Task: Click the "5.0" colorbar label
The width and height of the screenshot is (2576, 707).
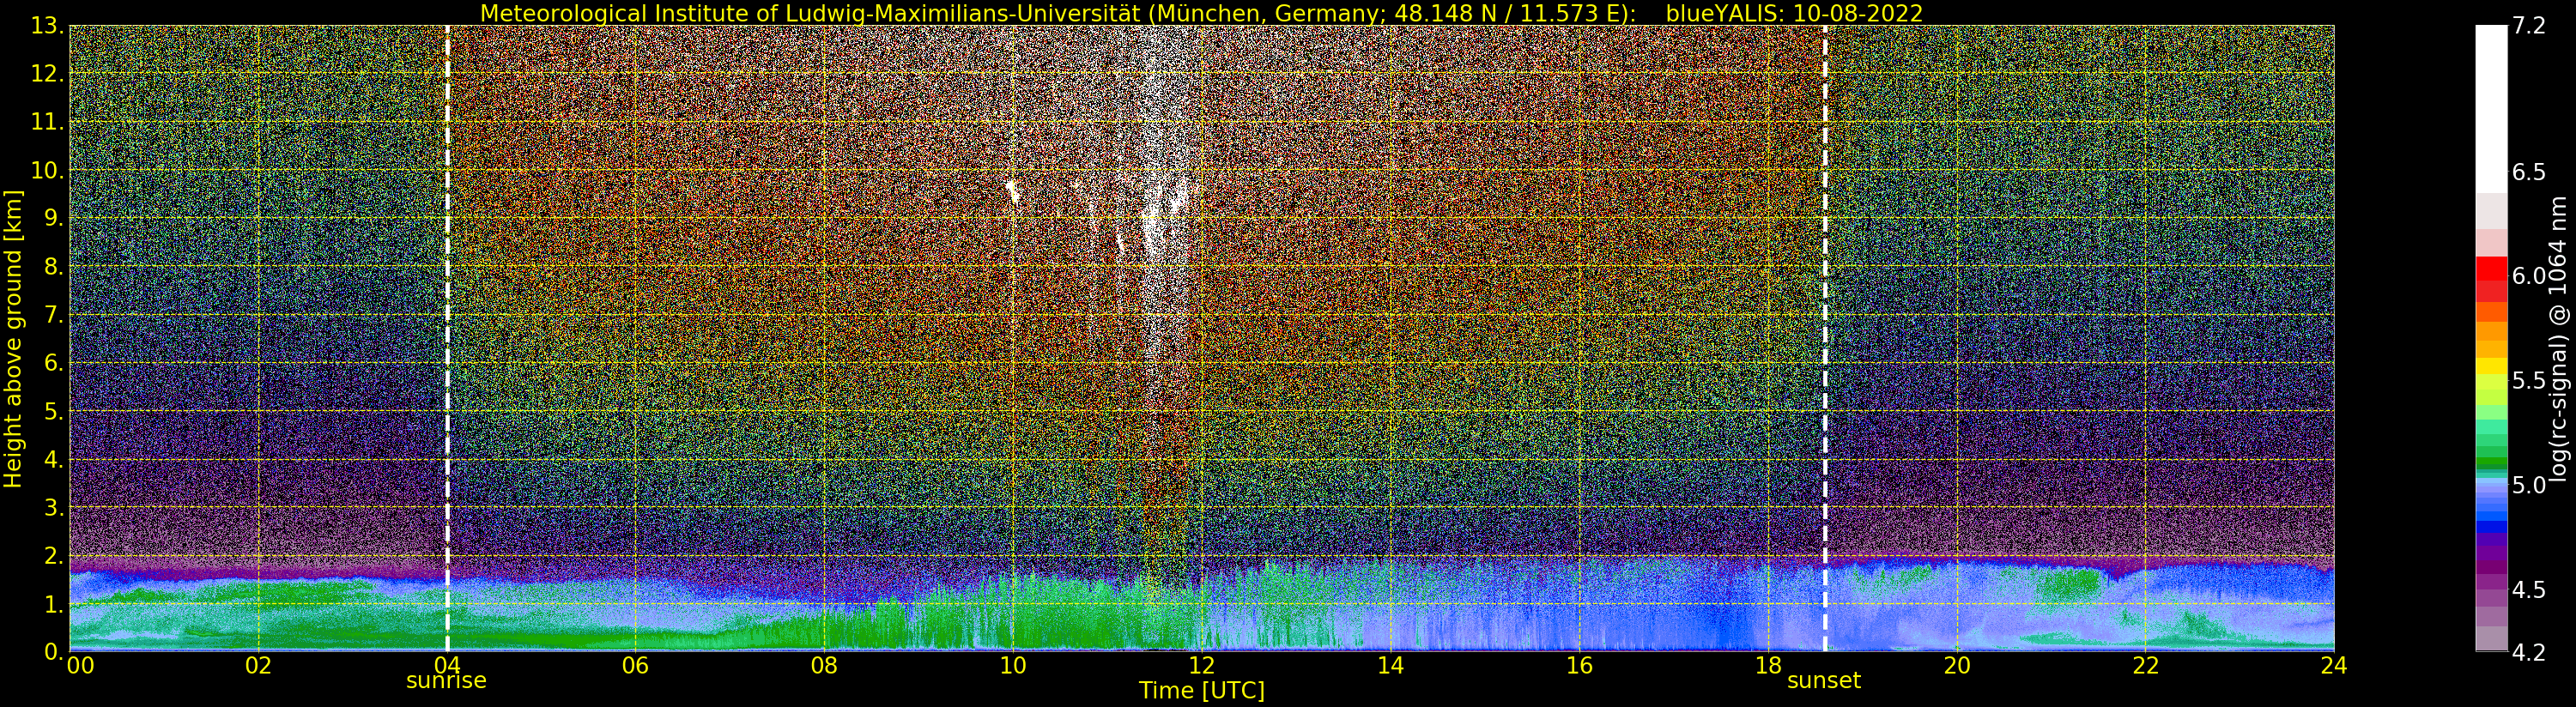Action: click(x=2529, y=485)
